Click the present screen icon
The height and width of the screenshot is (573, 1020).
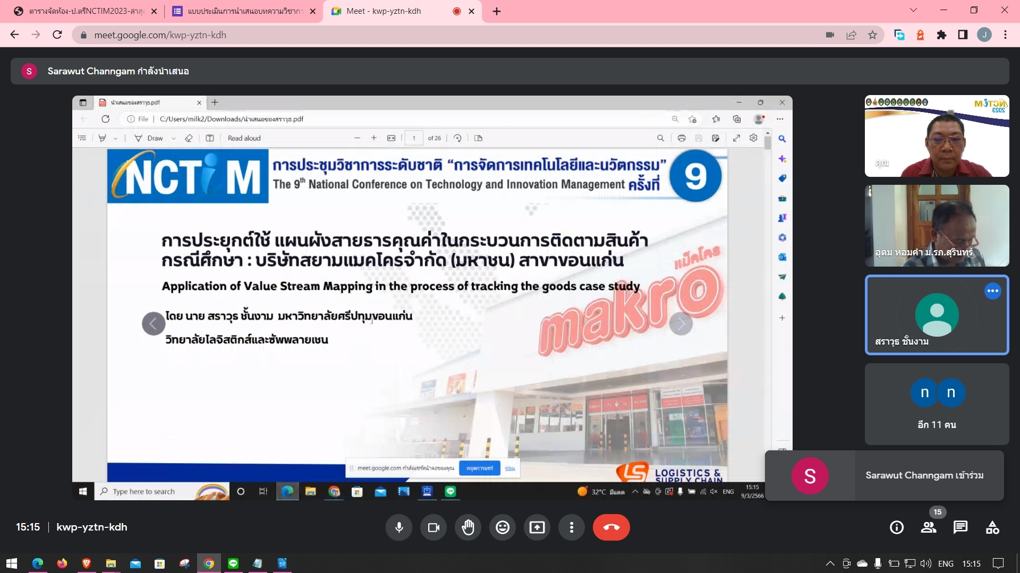point(537,527)
